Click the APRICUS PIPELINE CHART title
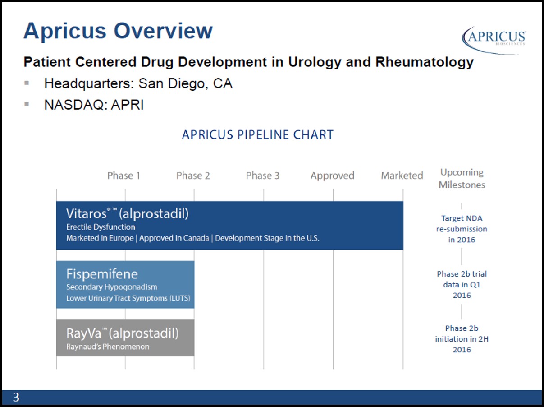The height and width of the screenshot is (407, 544). coord(258,135)
